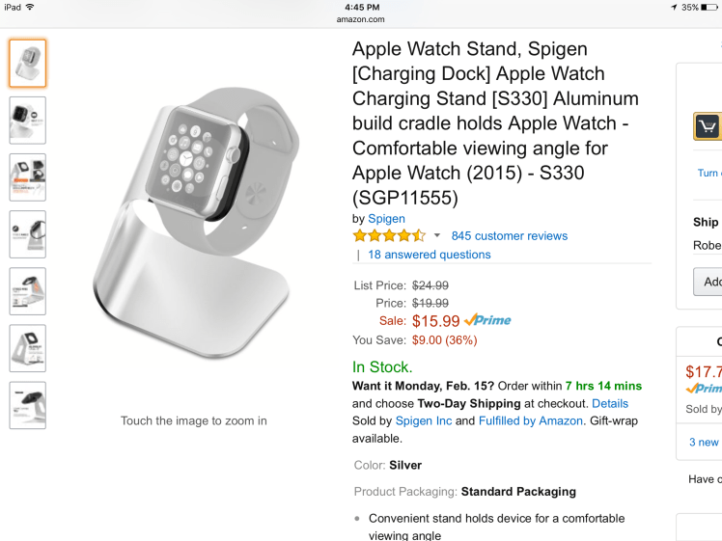Tap the Add to Cart icon button

(x=708, y=126)
